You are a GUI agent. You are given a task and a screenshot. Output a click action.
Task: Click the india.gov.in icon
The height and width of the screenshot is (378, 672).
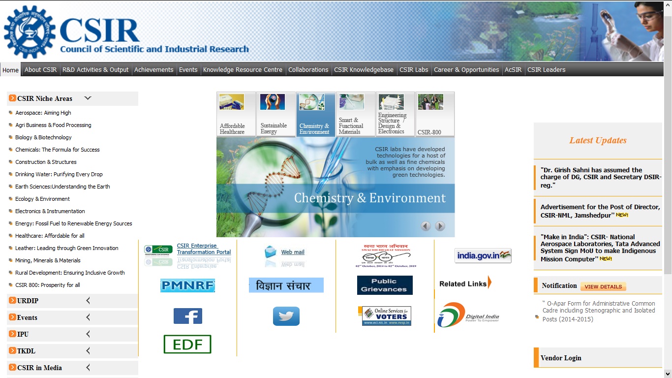483,255
